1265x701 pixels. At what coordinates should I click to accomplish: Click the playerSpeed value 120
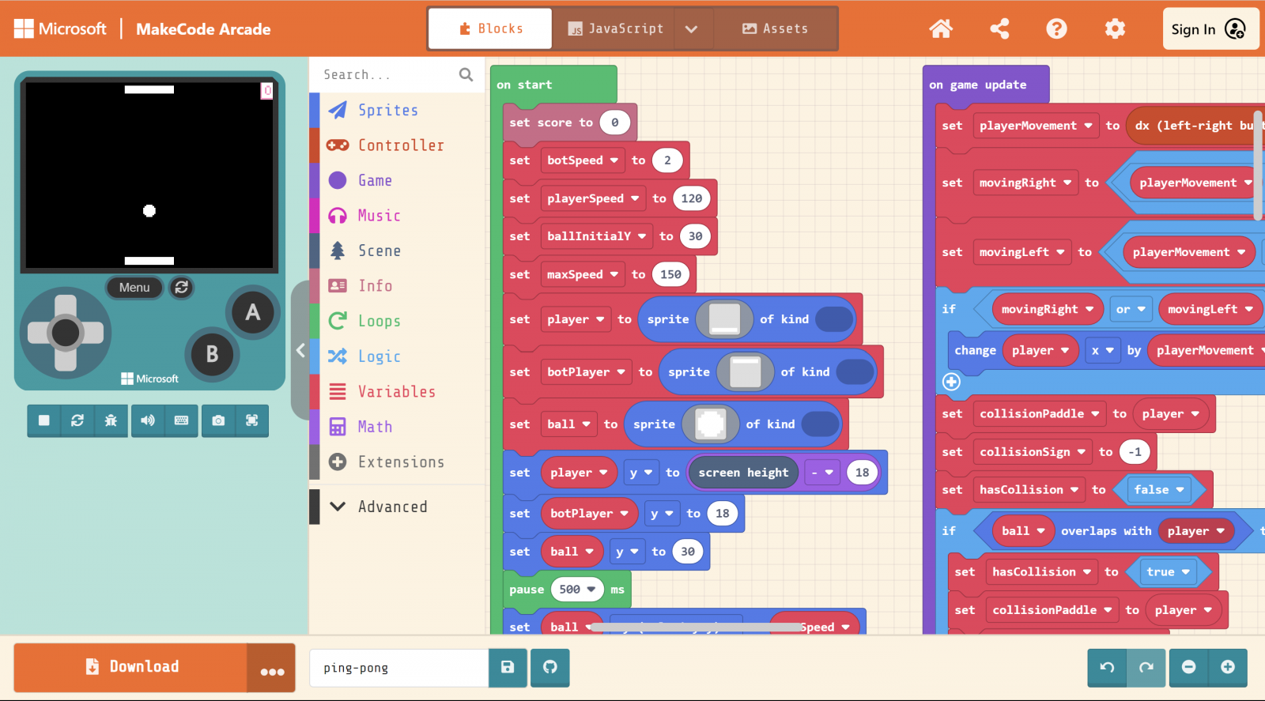(x=692, y=198)
